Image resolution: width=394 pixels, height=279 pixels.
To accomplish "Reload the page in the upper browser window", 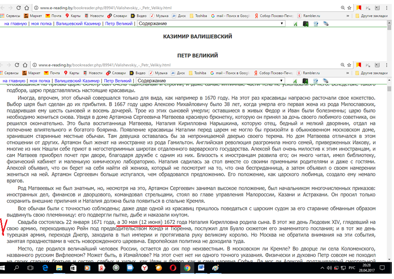I will pyautogui.click(x=19, y=8).
